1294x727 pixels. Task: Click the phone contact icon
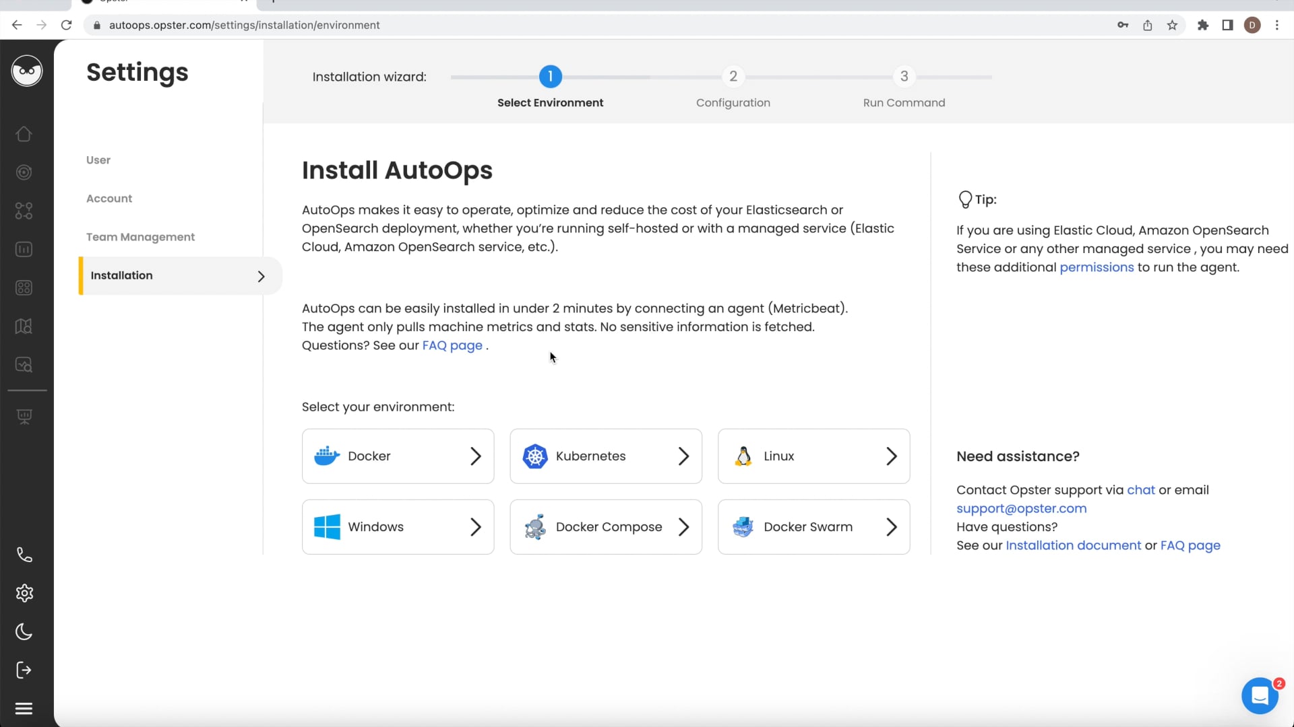click(24, 555)
